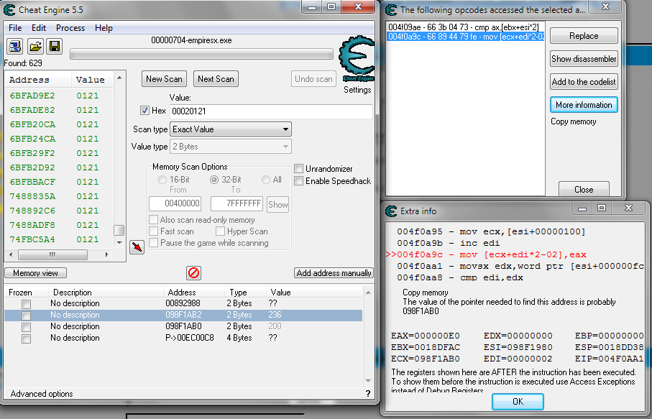Enable the Speedhack checkbox
This screenshot has height=419, width=652.
tap(299, 181)
